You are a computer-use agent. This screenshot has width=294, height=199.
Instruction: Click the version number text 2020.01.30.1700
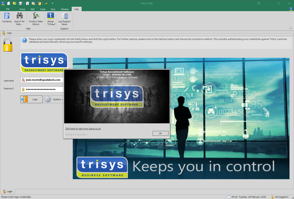[121, 75]
